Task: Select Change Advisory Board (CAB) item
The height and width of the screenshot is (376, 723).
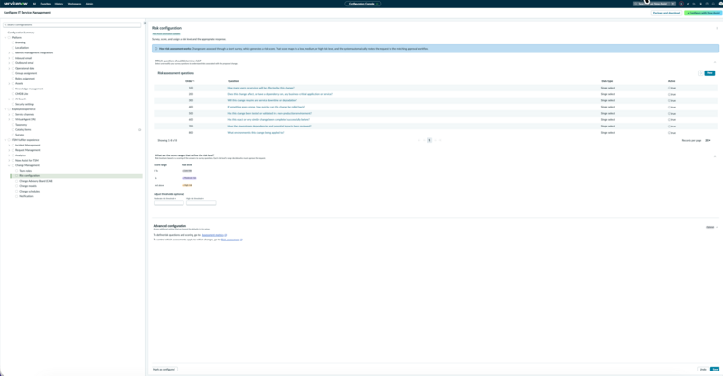Action: point(36,181)
